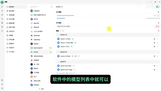
Task: Show or hide the API key eye icon
Action: click(155, 16)
